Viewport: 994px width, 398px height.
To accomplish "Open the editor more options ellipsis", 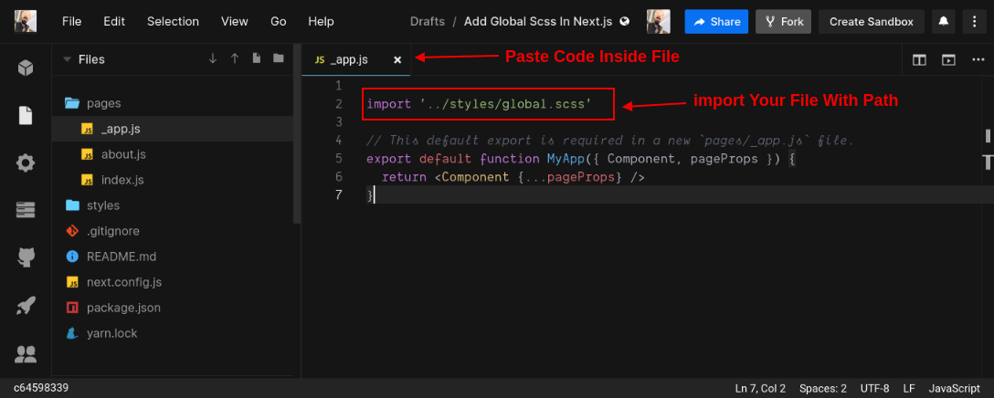I will pyautogui.click(x=978, y=59).
